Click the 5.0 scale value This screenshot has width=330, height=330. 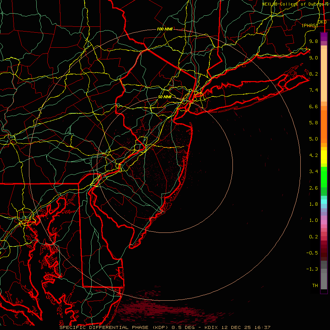pyautogui.click(x=313, y=139)
